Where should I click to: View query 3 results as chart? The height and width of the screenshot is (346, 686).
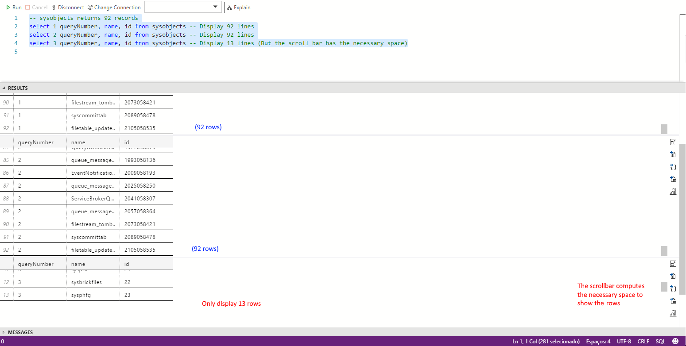point(673,313)
